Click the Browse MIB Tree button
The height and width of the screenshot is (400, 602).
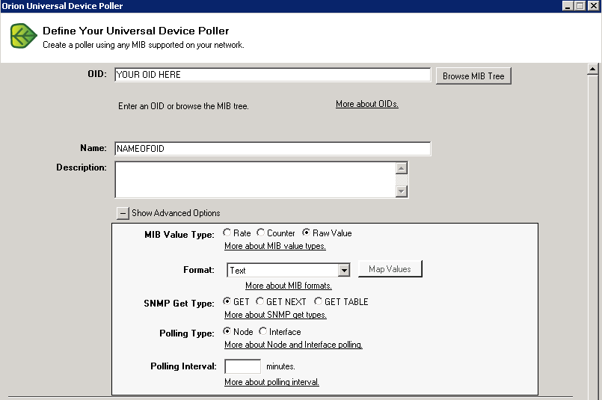[x=473, y=76]
